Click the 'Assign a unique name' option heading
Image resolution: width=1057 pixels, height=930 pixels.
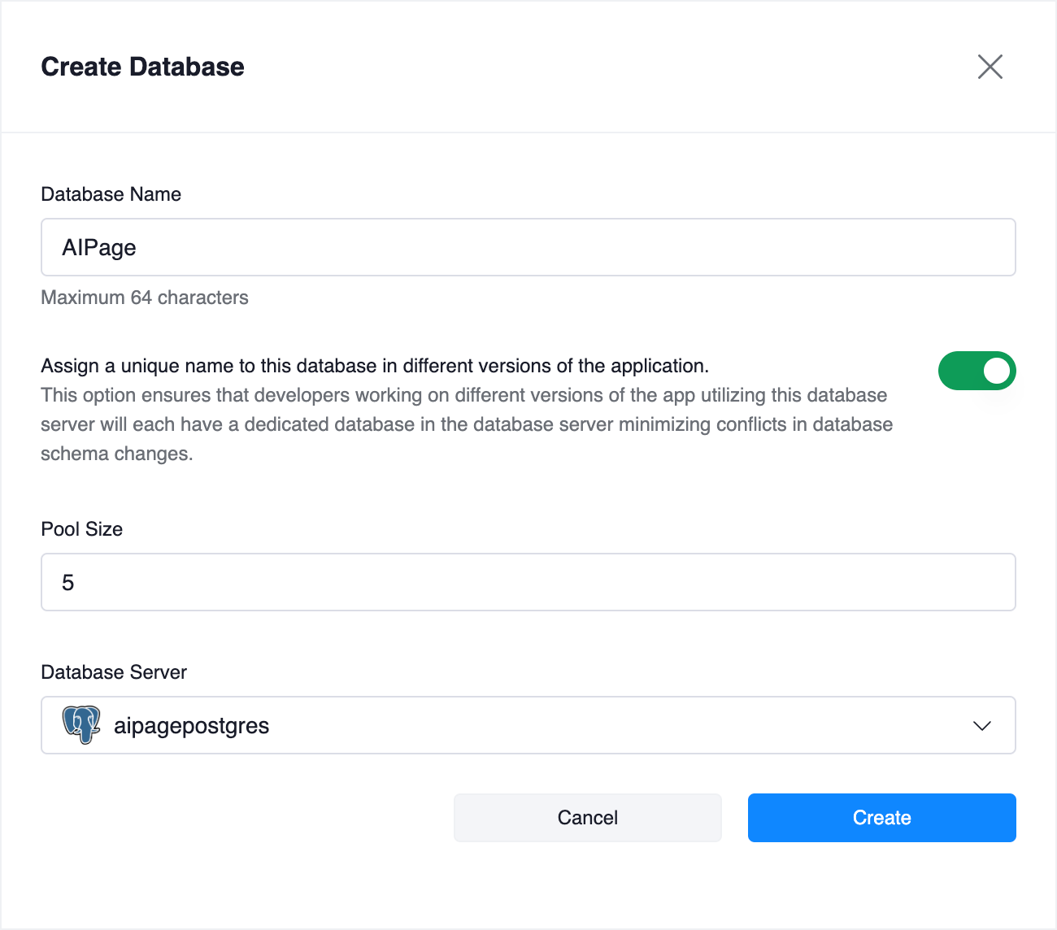click(x=375, y=366)
